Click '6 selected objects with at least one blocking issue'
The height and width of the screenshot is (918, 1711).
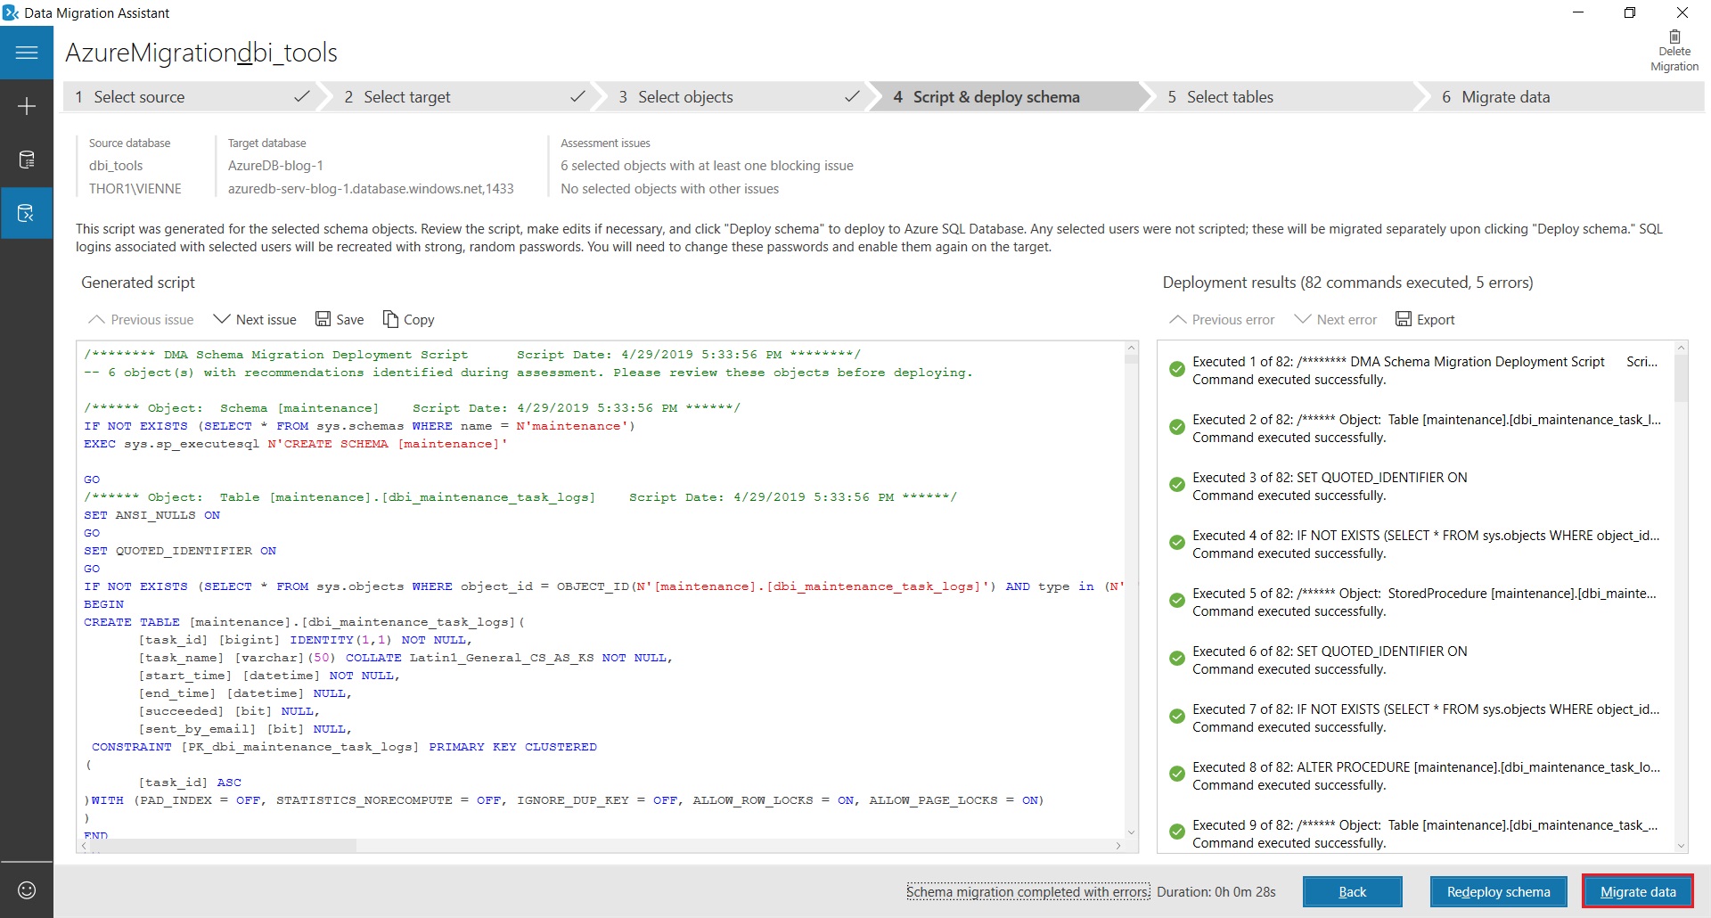(707, 166)
